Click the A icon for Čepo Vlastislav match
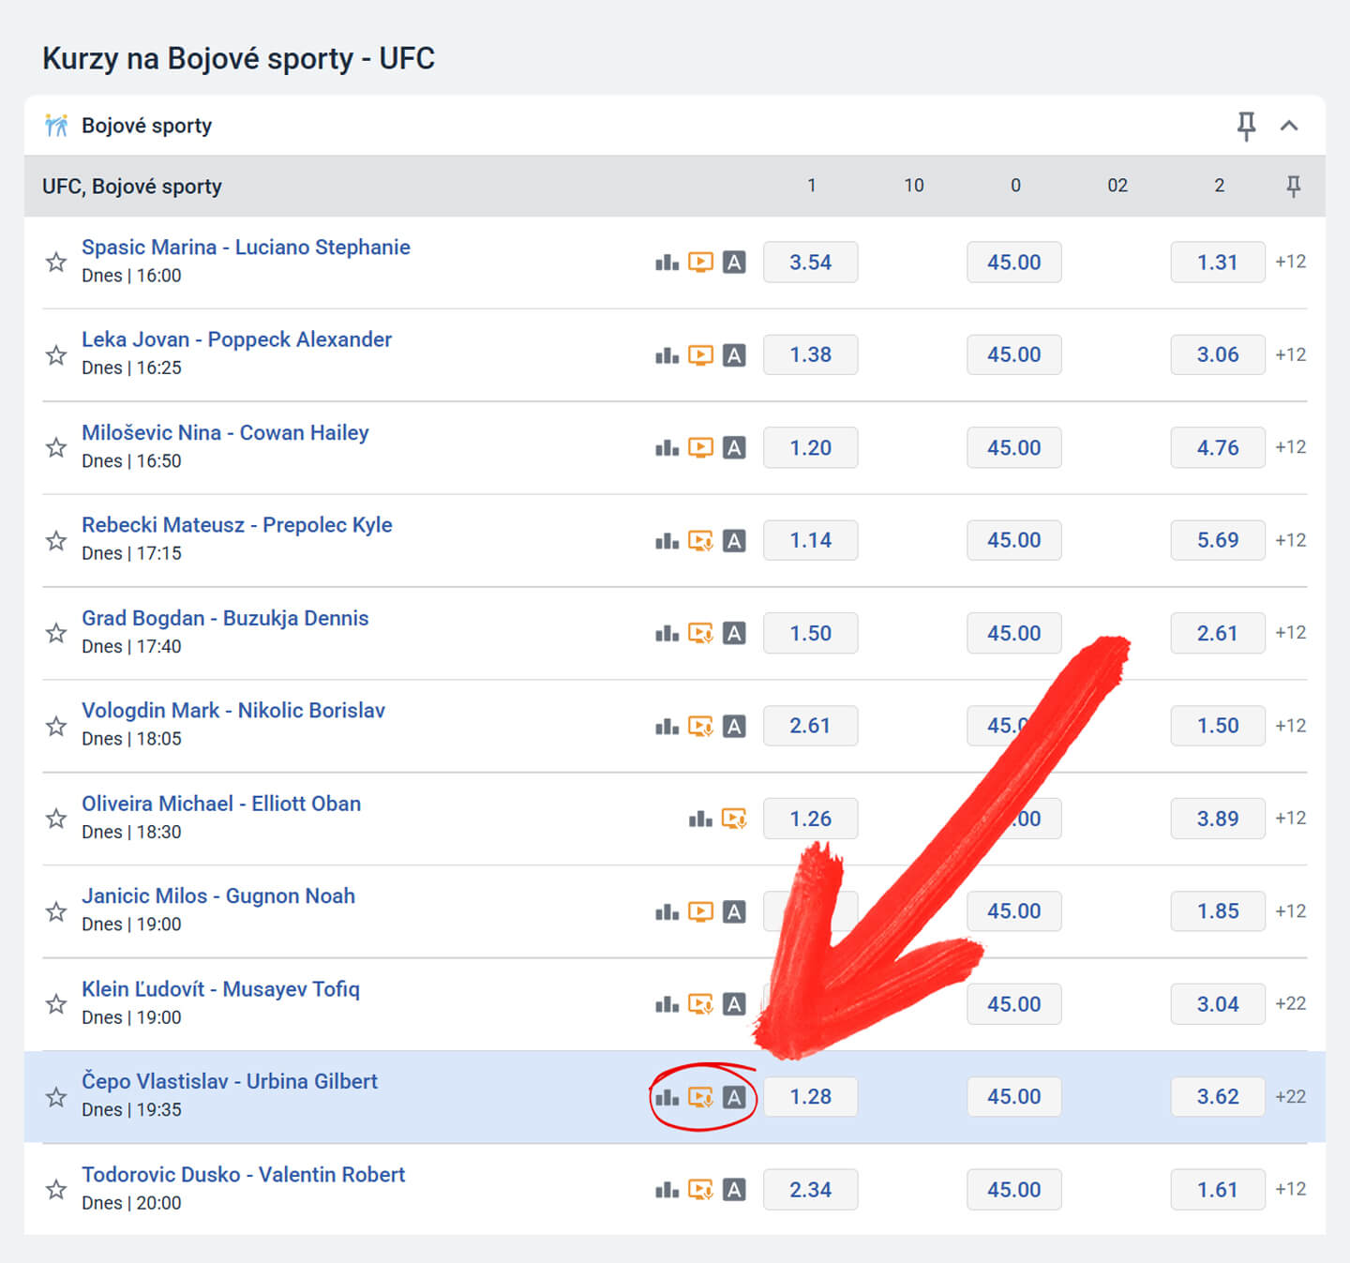1350x1263 pixels. [x=735, y=1097]
